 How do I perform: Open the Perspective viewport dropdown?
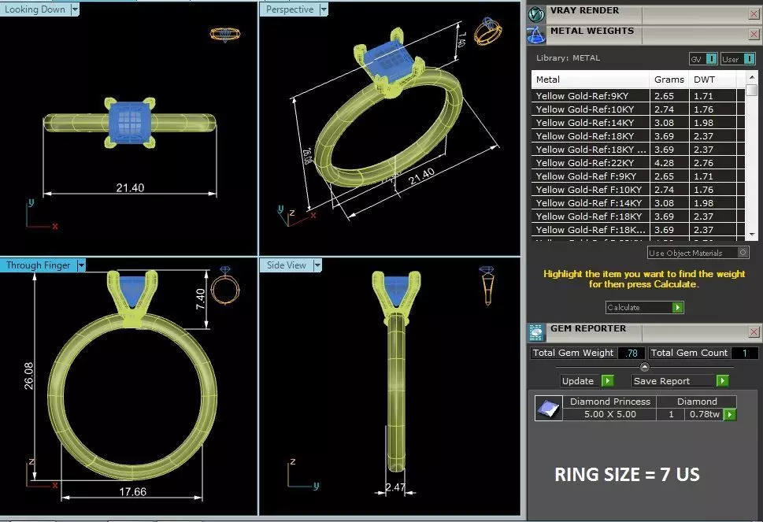coord(324,9)
